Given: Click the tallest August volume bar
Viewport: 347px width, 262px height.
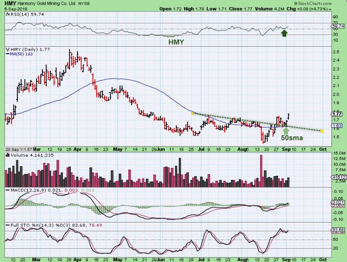Looking at the screenshot, I should 261,171.
